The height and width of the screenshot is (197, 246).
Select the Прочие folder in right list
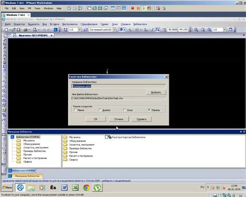point(73,152)
